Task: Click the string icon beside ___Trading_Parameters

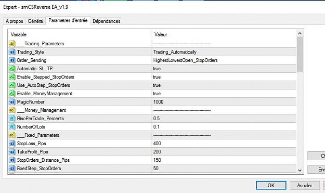Action: [x=12, y=44]
